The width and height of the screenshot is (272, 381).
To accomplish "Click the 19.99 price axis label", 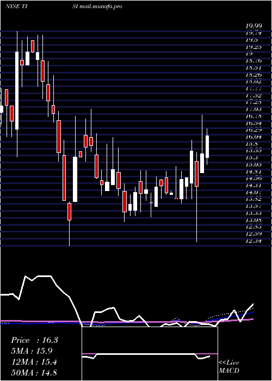I will tap(254, 26).
